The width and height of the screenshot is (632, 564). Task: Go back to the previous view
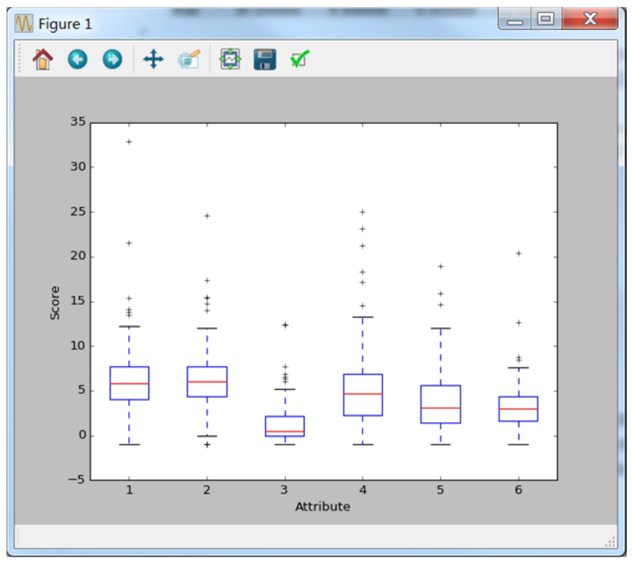[x=78, y=60]
